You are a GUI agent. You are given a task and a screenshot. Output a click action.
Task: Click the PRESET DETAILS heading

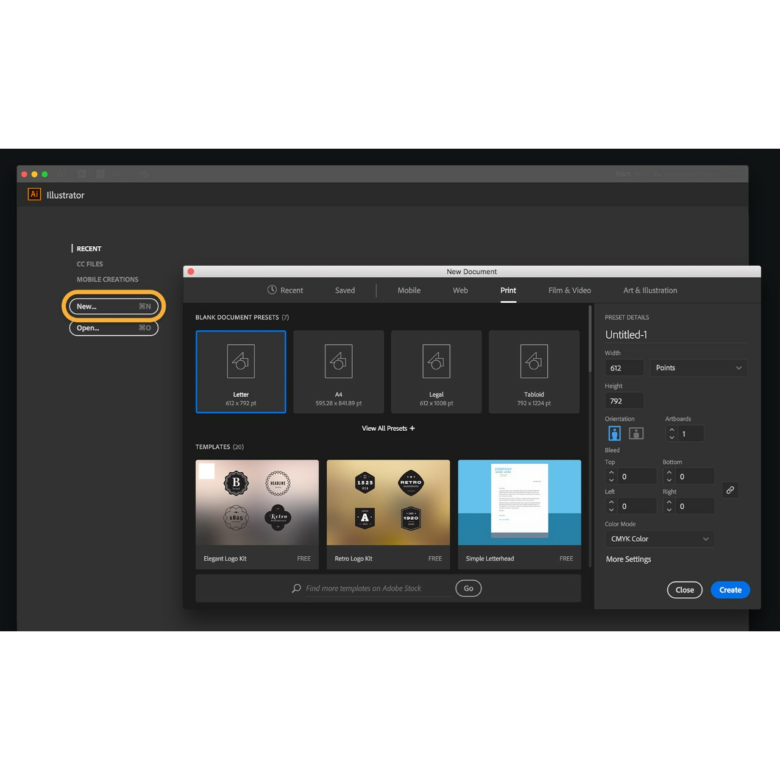pyautogui.click(x=626, y=317)
